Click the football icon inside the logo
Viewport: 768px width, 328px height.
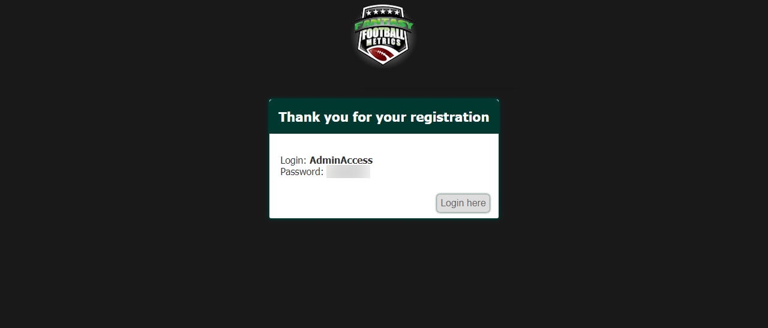pos(380,56)
